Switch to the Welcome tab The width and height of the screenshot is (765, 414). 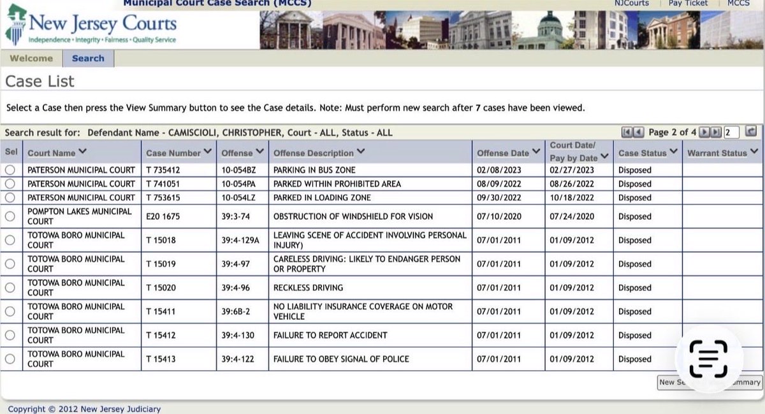point(31,59)
